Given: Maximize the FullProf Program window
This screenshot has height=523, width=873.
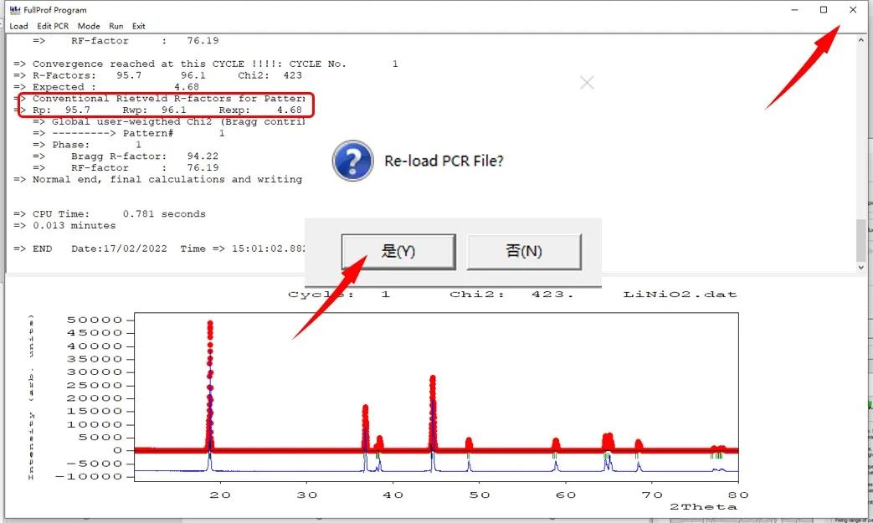Looking at the screenshot, I should (824, 10).
